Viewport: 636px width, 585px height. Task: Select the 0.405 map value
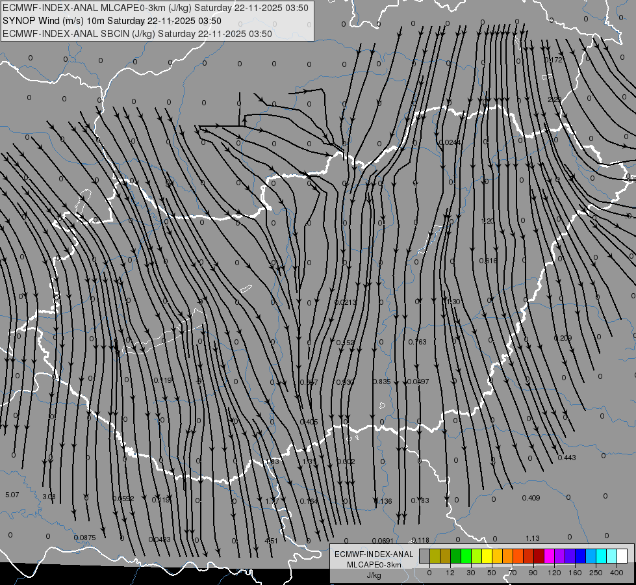[x=309, y=422]
